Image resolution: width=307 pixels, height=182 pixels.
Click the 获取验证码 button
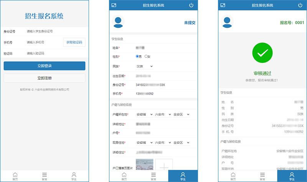pos(74,42)
